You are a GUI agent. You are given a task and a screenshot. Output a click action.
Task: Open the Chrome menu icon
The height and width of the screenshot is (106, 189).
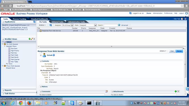(x=186, y=6)
